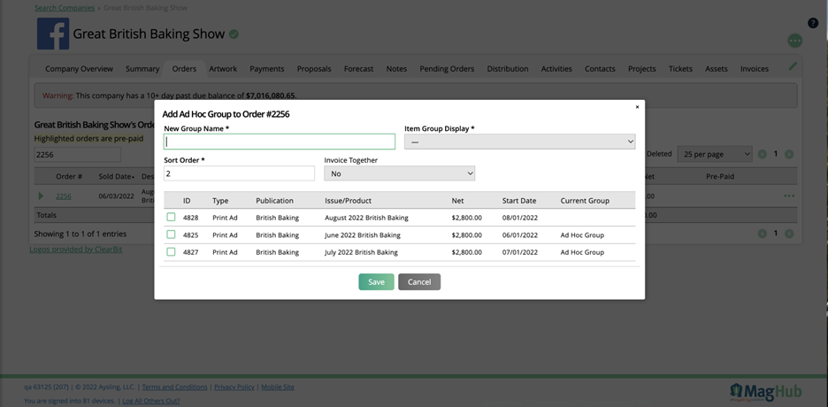Screen dimensions: 828x407
Task: Open the Mobile Site link
Action: pos(278,387)
